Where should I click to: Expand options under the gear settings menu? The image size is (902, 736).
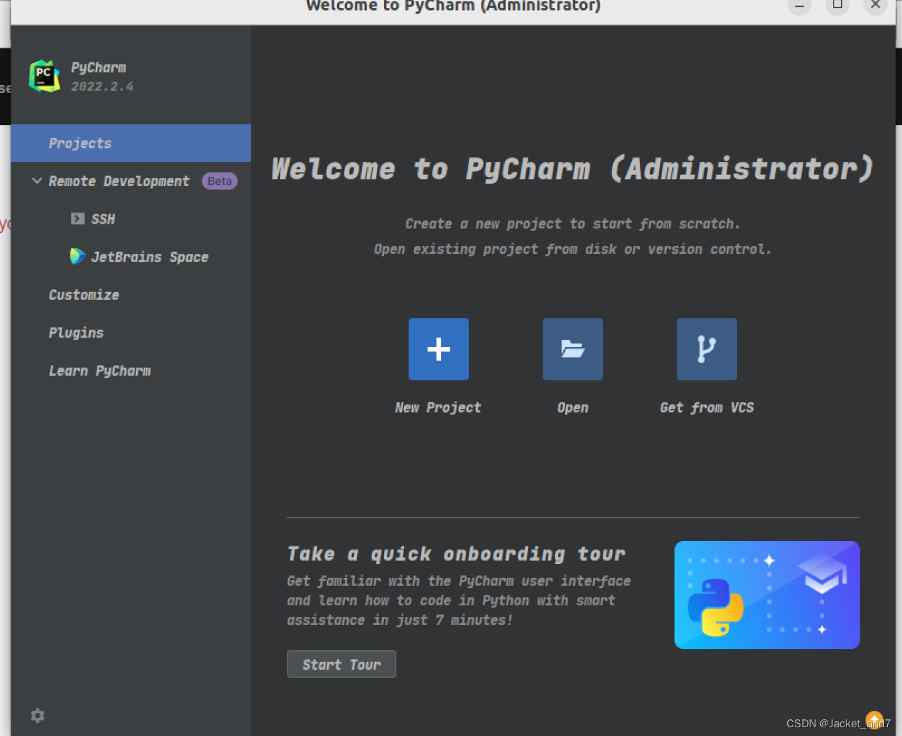37,715
